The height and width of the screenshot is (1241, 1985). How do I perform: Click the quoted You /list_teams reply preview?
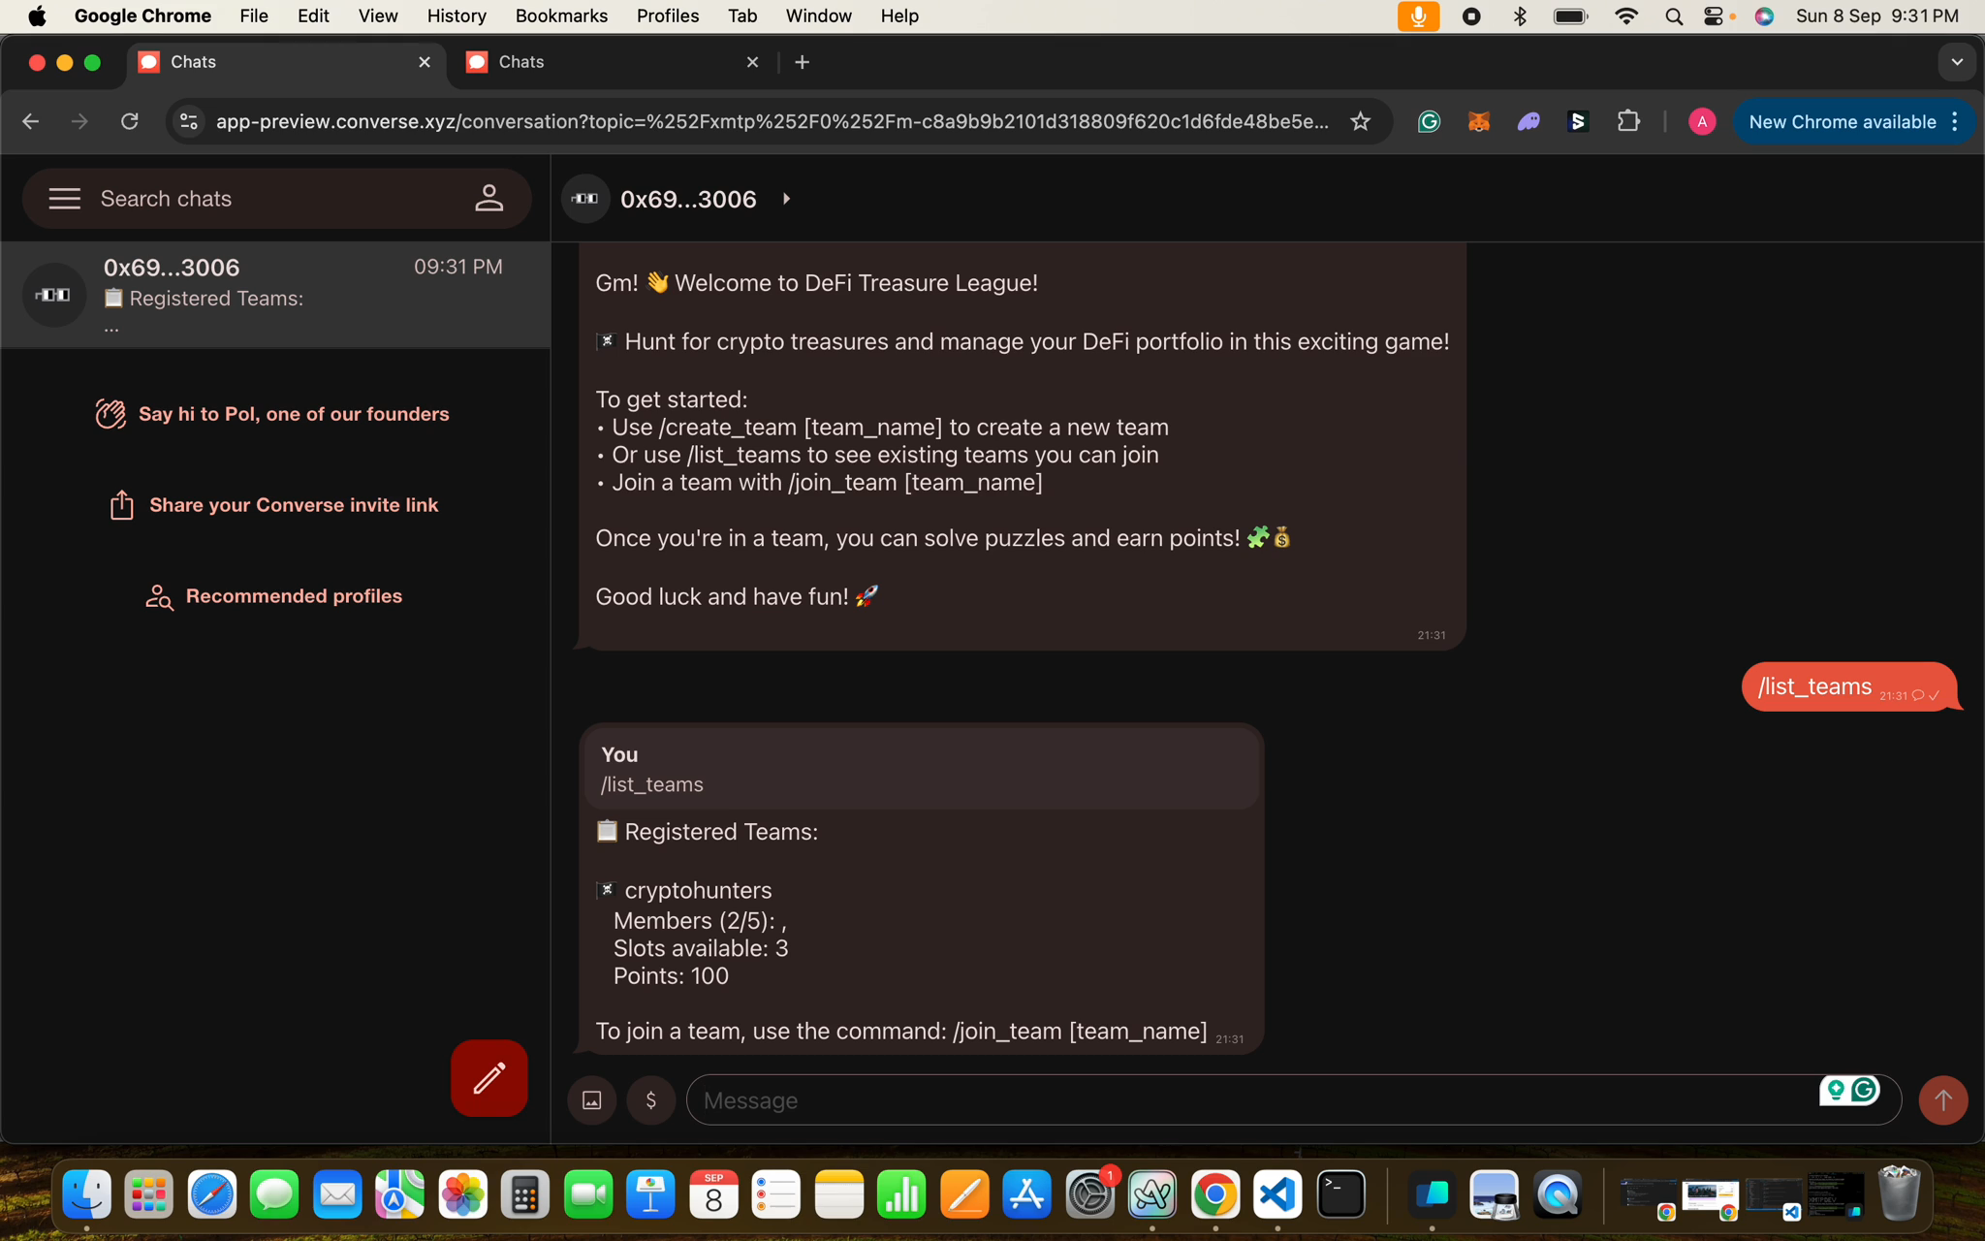point(921,769)
